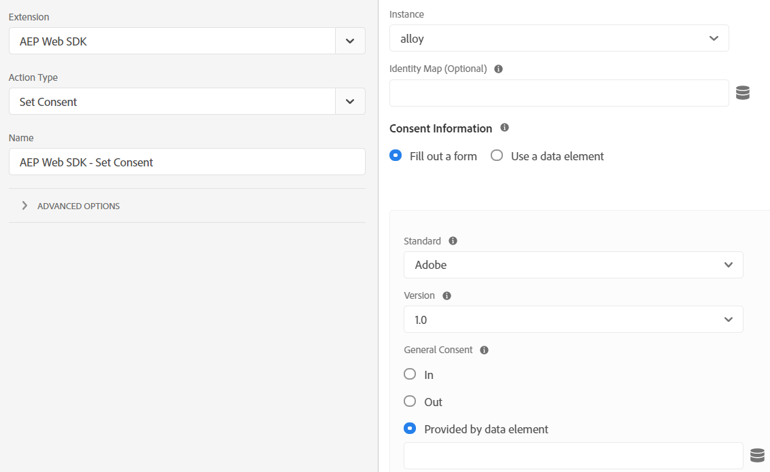This screenshot has width=770, height=472.
Task: Click the Name text field
Action: point(187,162)
